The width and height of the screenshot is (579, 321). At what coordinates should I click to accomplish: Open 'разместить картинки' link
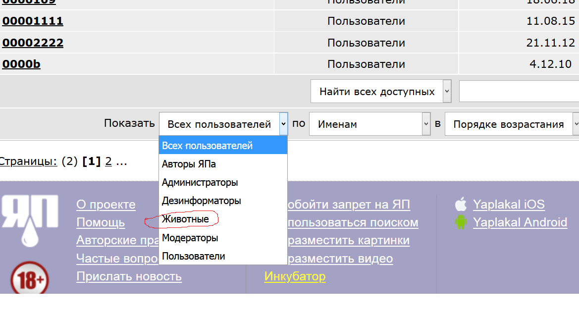[348, 240]
